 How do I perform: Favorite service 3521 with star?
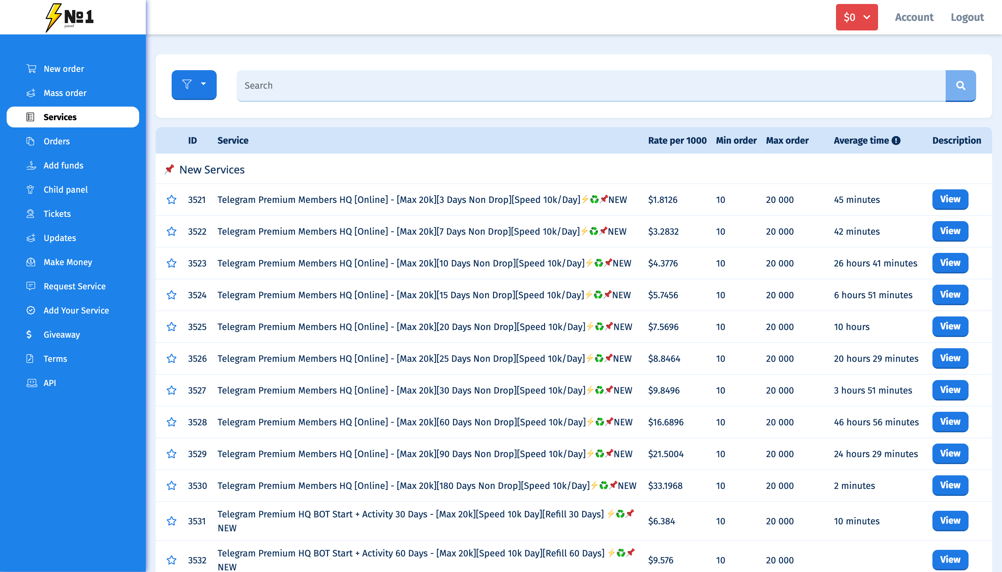(x=171, y=200)
